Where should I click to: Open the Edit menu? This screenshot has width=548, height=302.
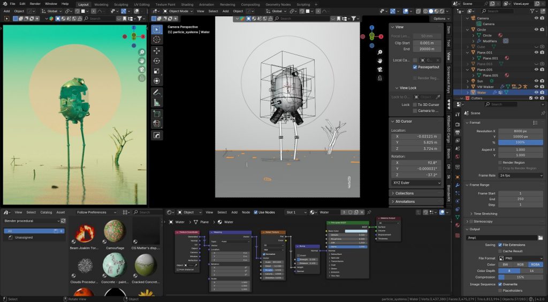22,4
